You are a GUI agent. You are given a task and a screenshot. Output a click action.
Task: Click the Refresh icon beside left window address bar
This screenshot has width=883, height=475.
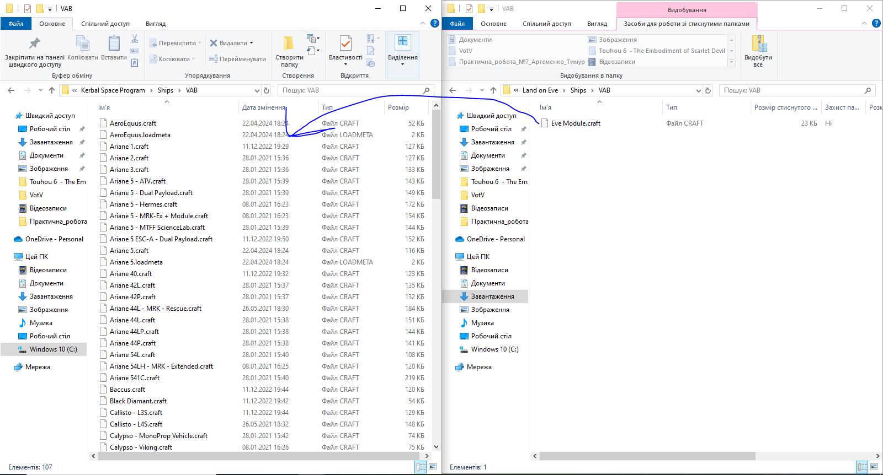tap(267, 90)
